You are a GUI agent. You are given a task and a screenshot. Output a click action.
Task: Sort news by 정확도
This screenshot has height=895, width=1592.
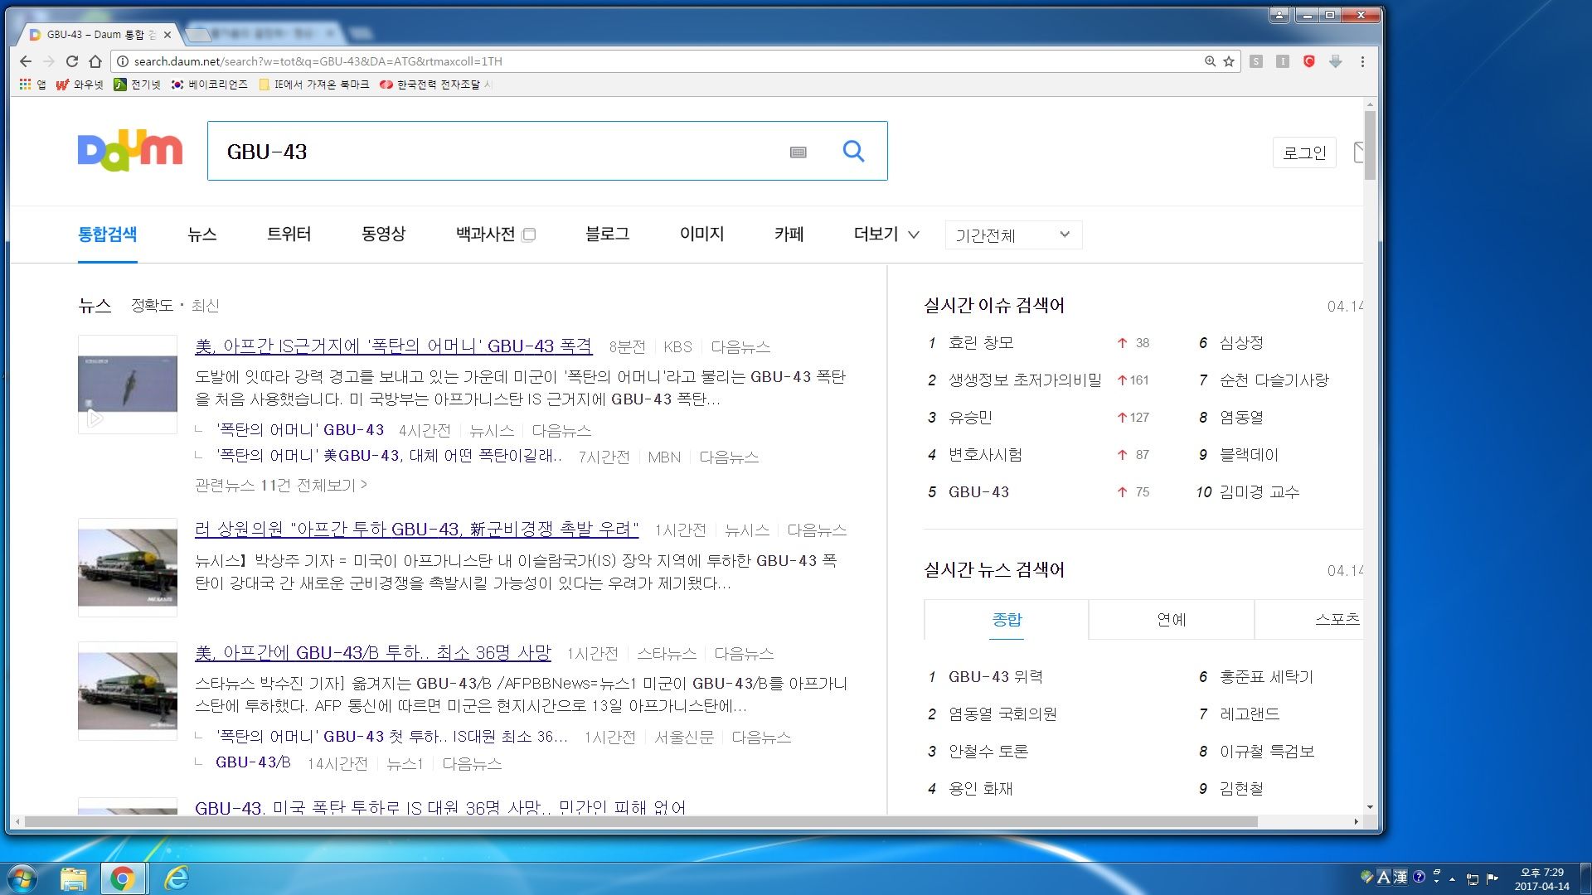[x=152, y=306]
